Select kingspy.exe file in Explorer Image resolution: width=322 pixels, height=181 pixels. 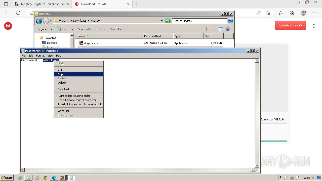(91, 43)
